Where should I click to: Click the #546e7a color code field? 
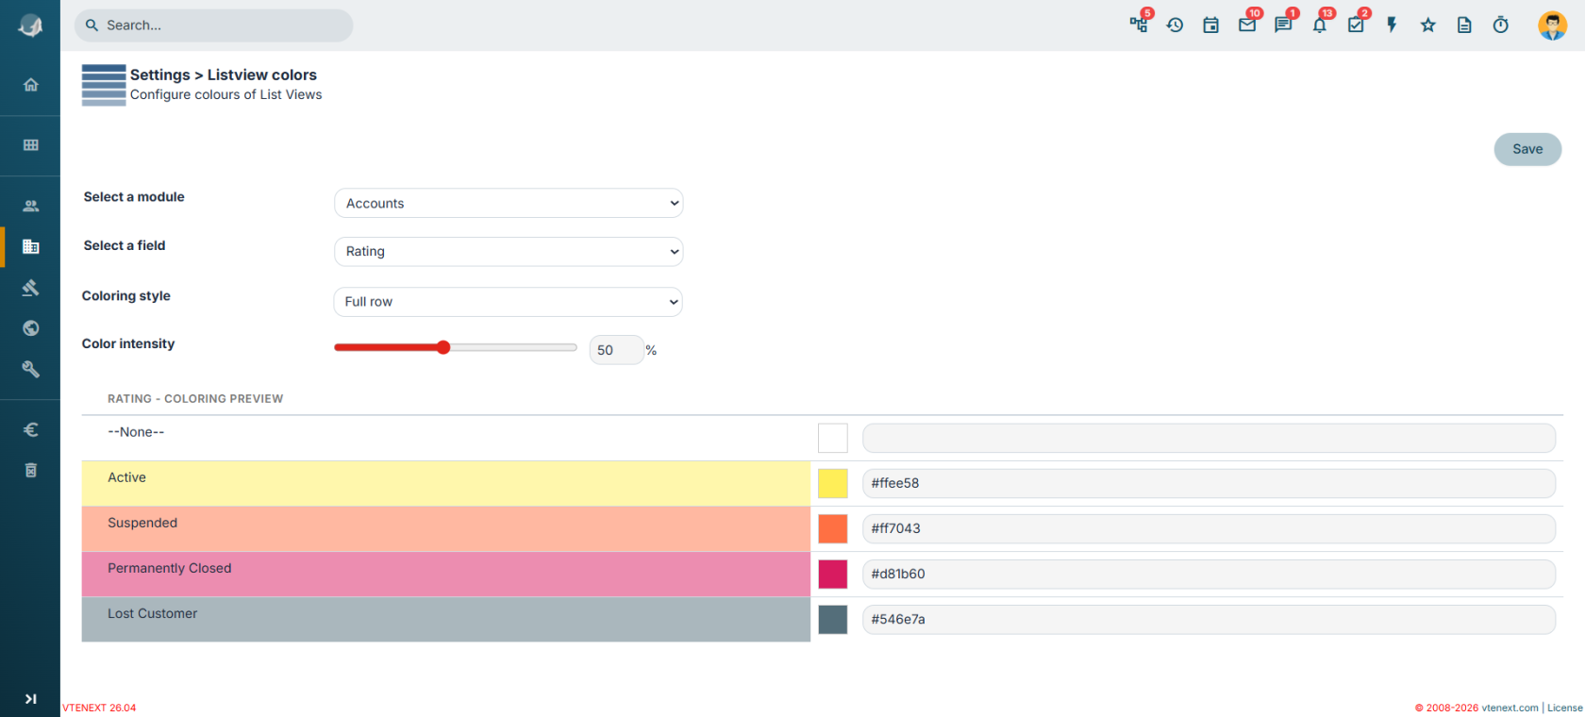pyautogui.click(x=1209, y=619)
